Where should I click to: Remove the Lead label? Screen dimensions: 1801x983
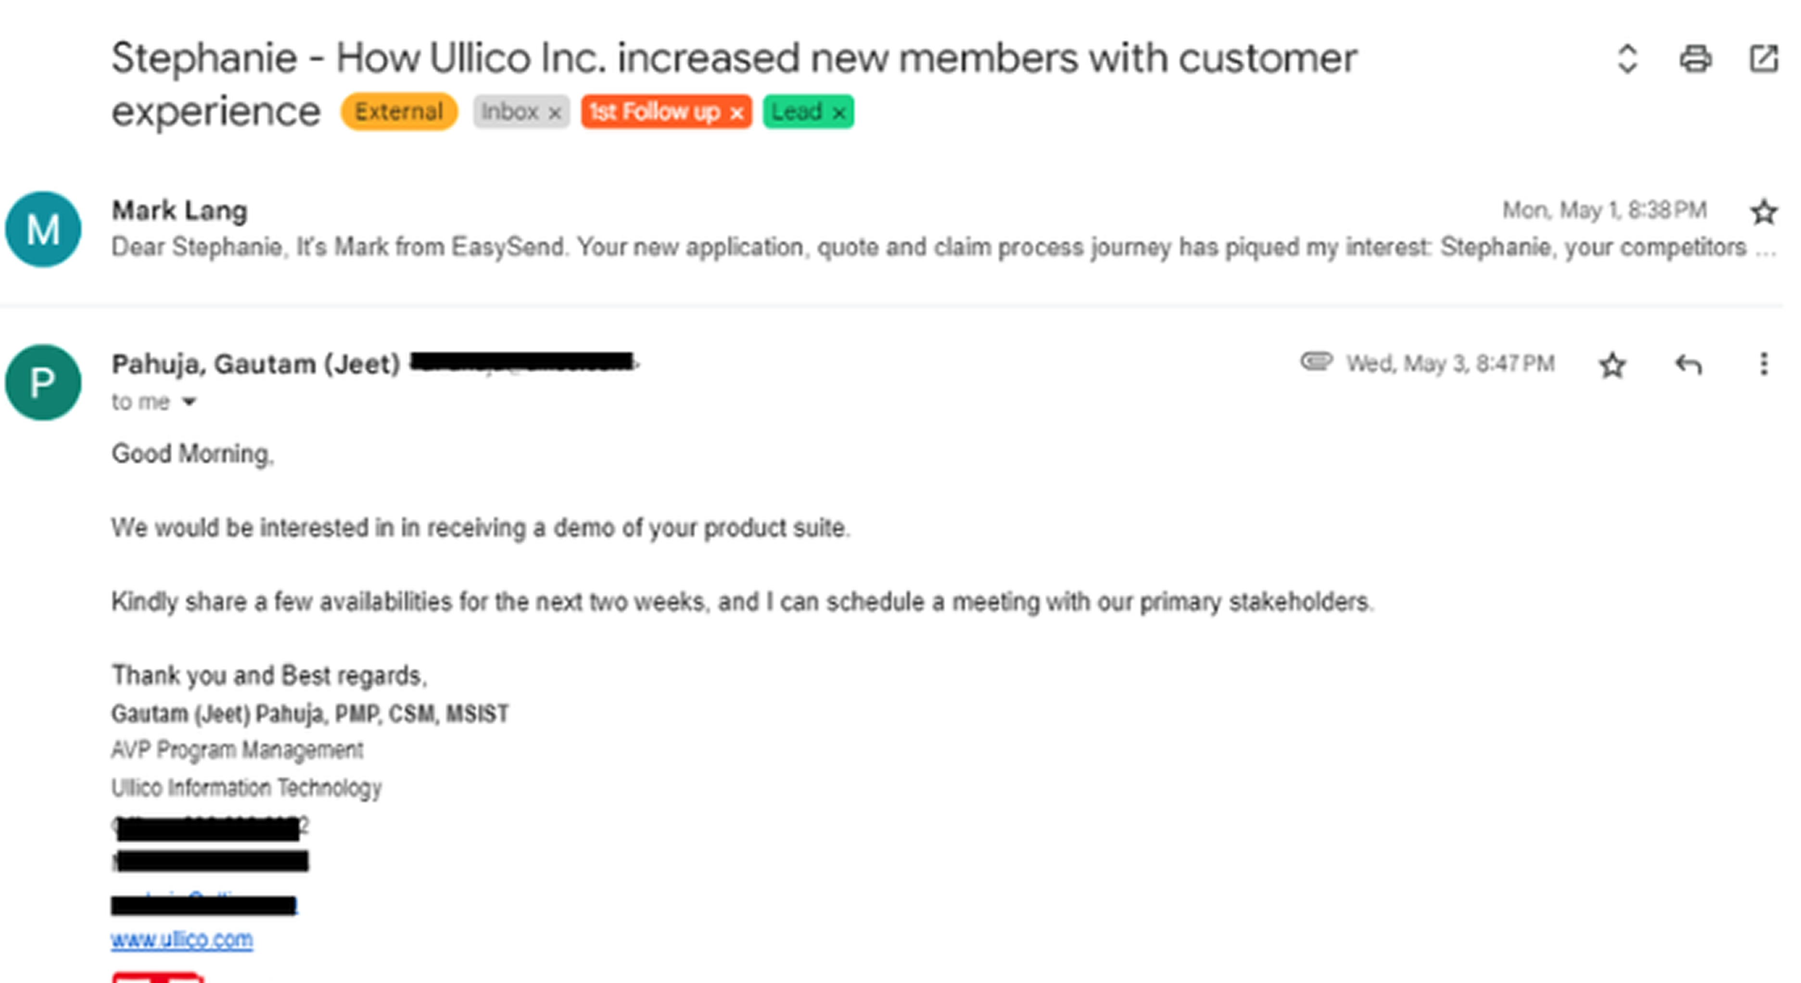(x=838, y=113)
